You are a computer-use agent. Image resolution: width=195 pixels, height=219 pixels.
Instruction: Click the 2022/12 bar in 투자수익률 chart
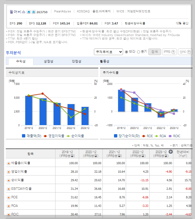click(x=161, y=114)
